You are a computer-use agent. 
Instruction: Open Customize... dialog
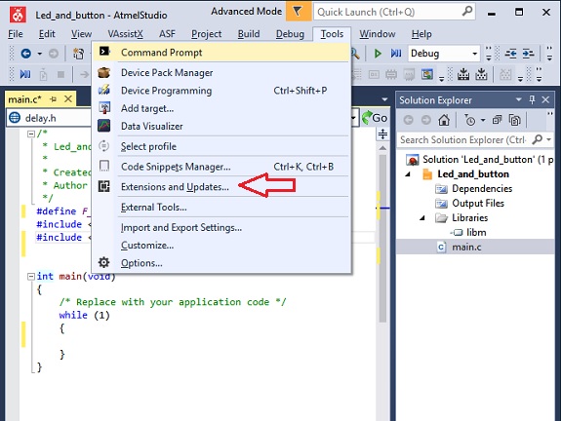click(221, 246)
